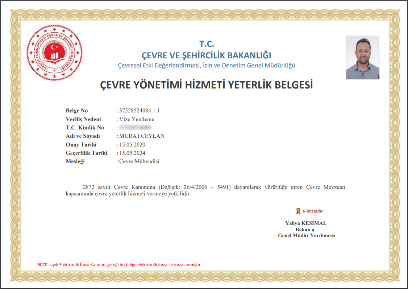Click the red ministry seal emblem
This screenshot has height=289, width=408.
pos(54,53)
